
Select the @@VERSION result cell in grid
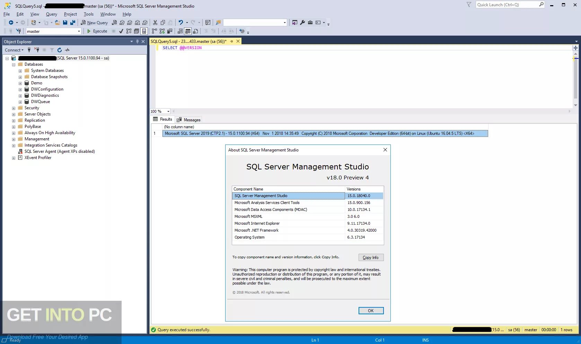pyautogui.click(x=325, y=133)
